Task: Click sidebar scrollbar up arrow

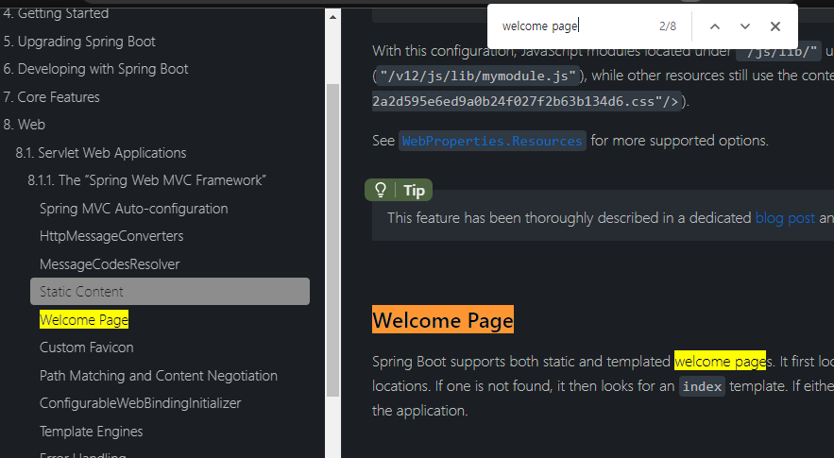Action: (x=333, y=17)
